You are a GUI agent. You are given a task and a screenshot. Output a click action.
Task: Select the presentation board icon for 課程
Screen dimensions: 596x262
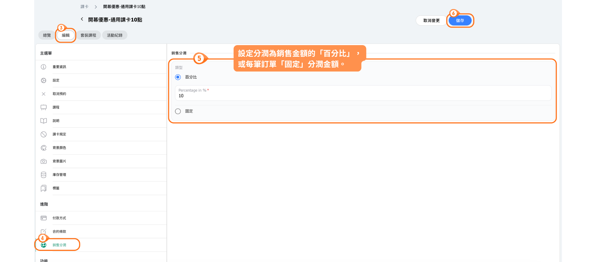43,107
